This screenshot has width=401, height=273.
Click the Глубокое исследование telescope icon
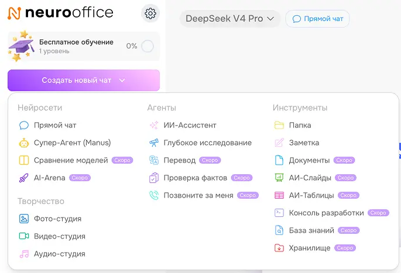[154, 143]
